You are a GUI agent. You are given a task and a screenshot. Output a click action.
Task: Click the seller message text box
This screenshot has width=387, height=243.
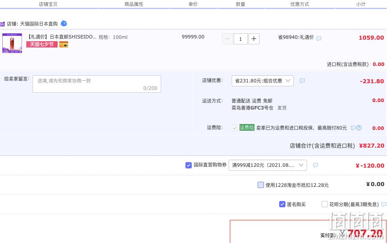click(97, 84)
